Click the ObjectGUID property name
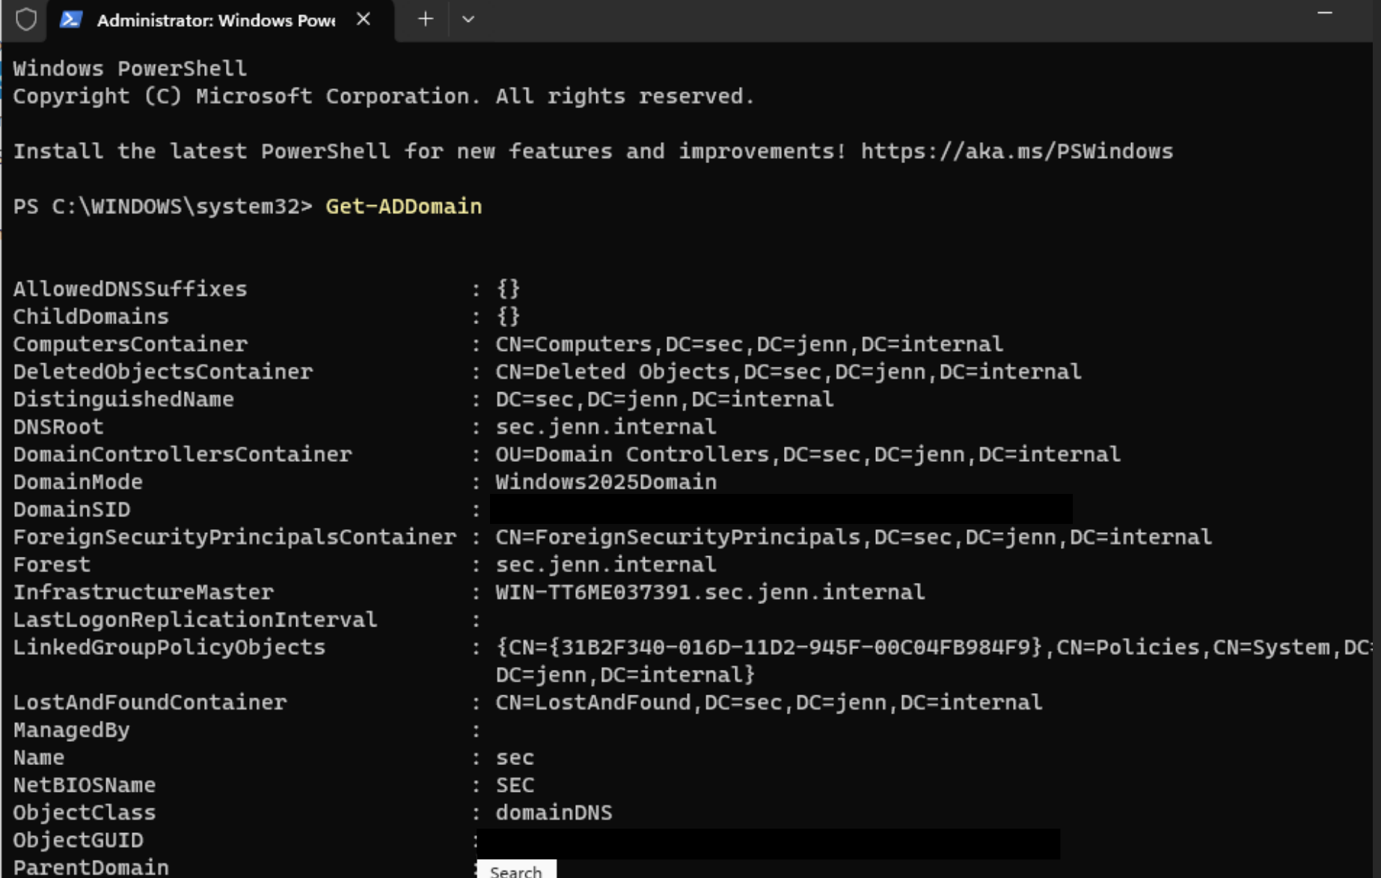 (x=78, y=841)
